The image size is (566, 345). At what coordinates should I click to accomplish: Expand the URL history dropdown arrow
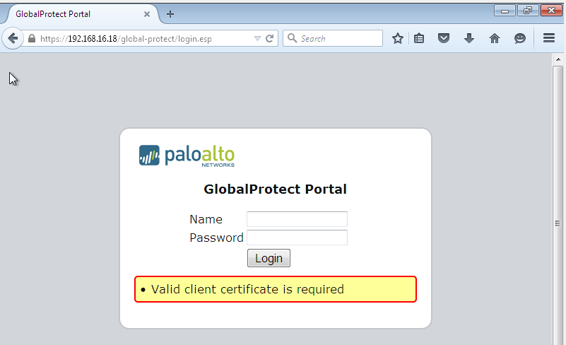tap(257, 39)
